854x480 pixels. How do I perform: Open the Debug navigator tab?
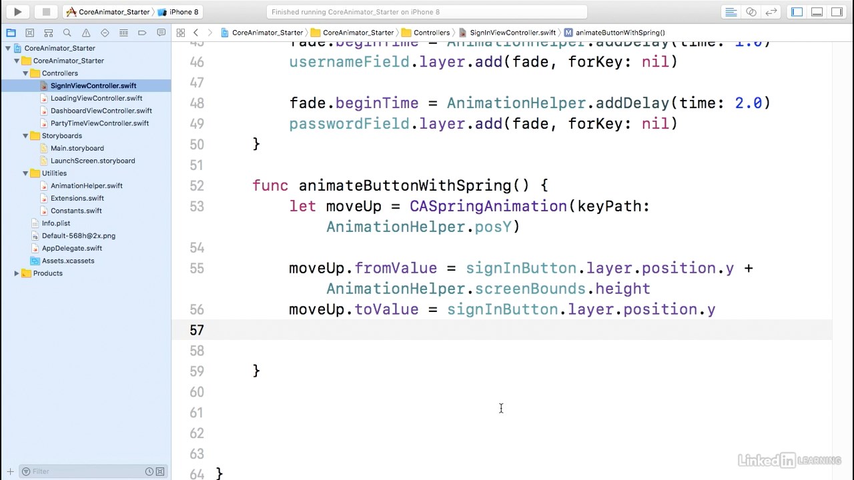point(123,33)
